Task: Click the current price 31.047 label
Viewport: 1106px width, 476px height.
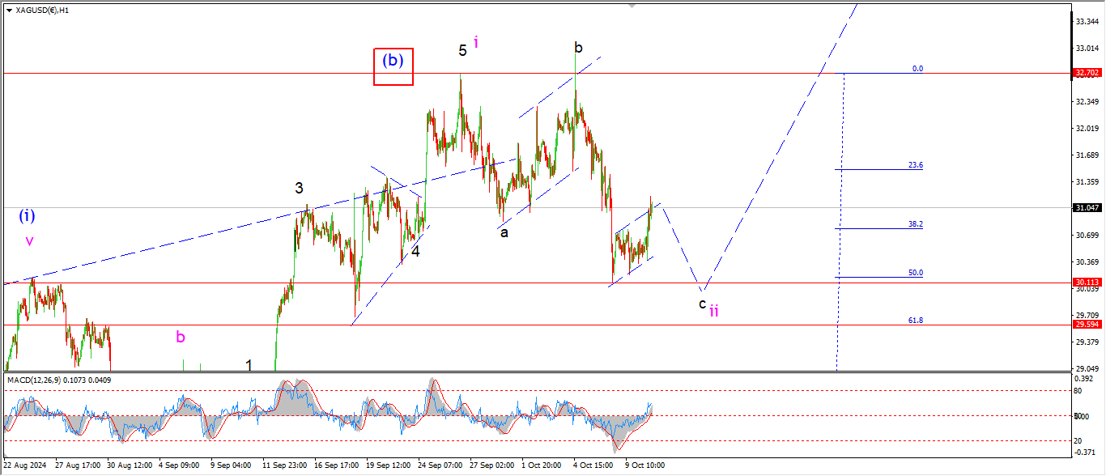Action: tap(1087, 208)
